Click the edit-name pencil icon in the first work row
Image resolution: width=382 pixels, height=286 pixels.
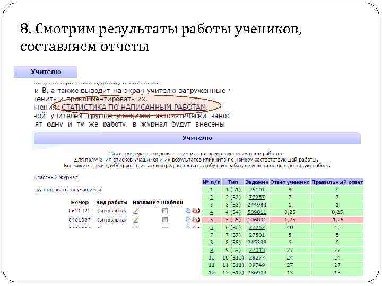pos(135,211)
